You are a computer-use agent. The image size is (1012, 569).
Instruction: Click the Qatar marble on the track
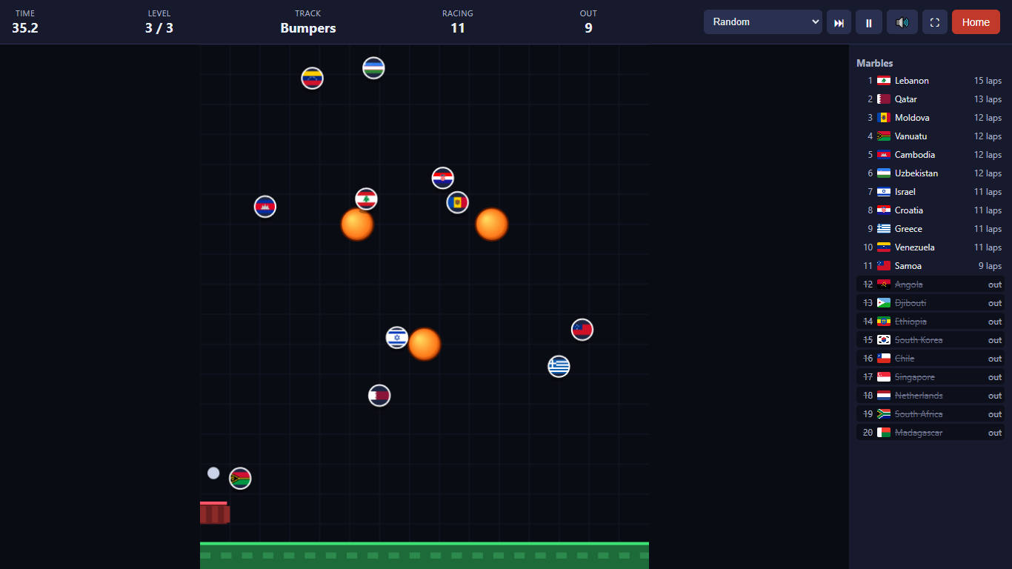point(379,396)
